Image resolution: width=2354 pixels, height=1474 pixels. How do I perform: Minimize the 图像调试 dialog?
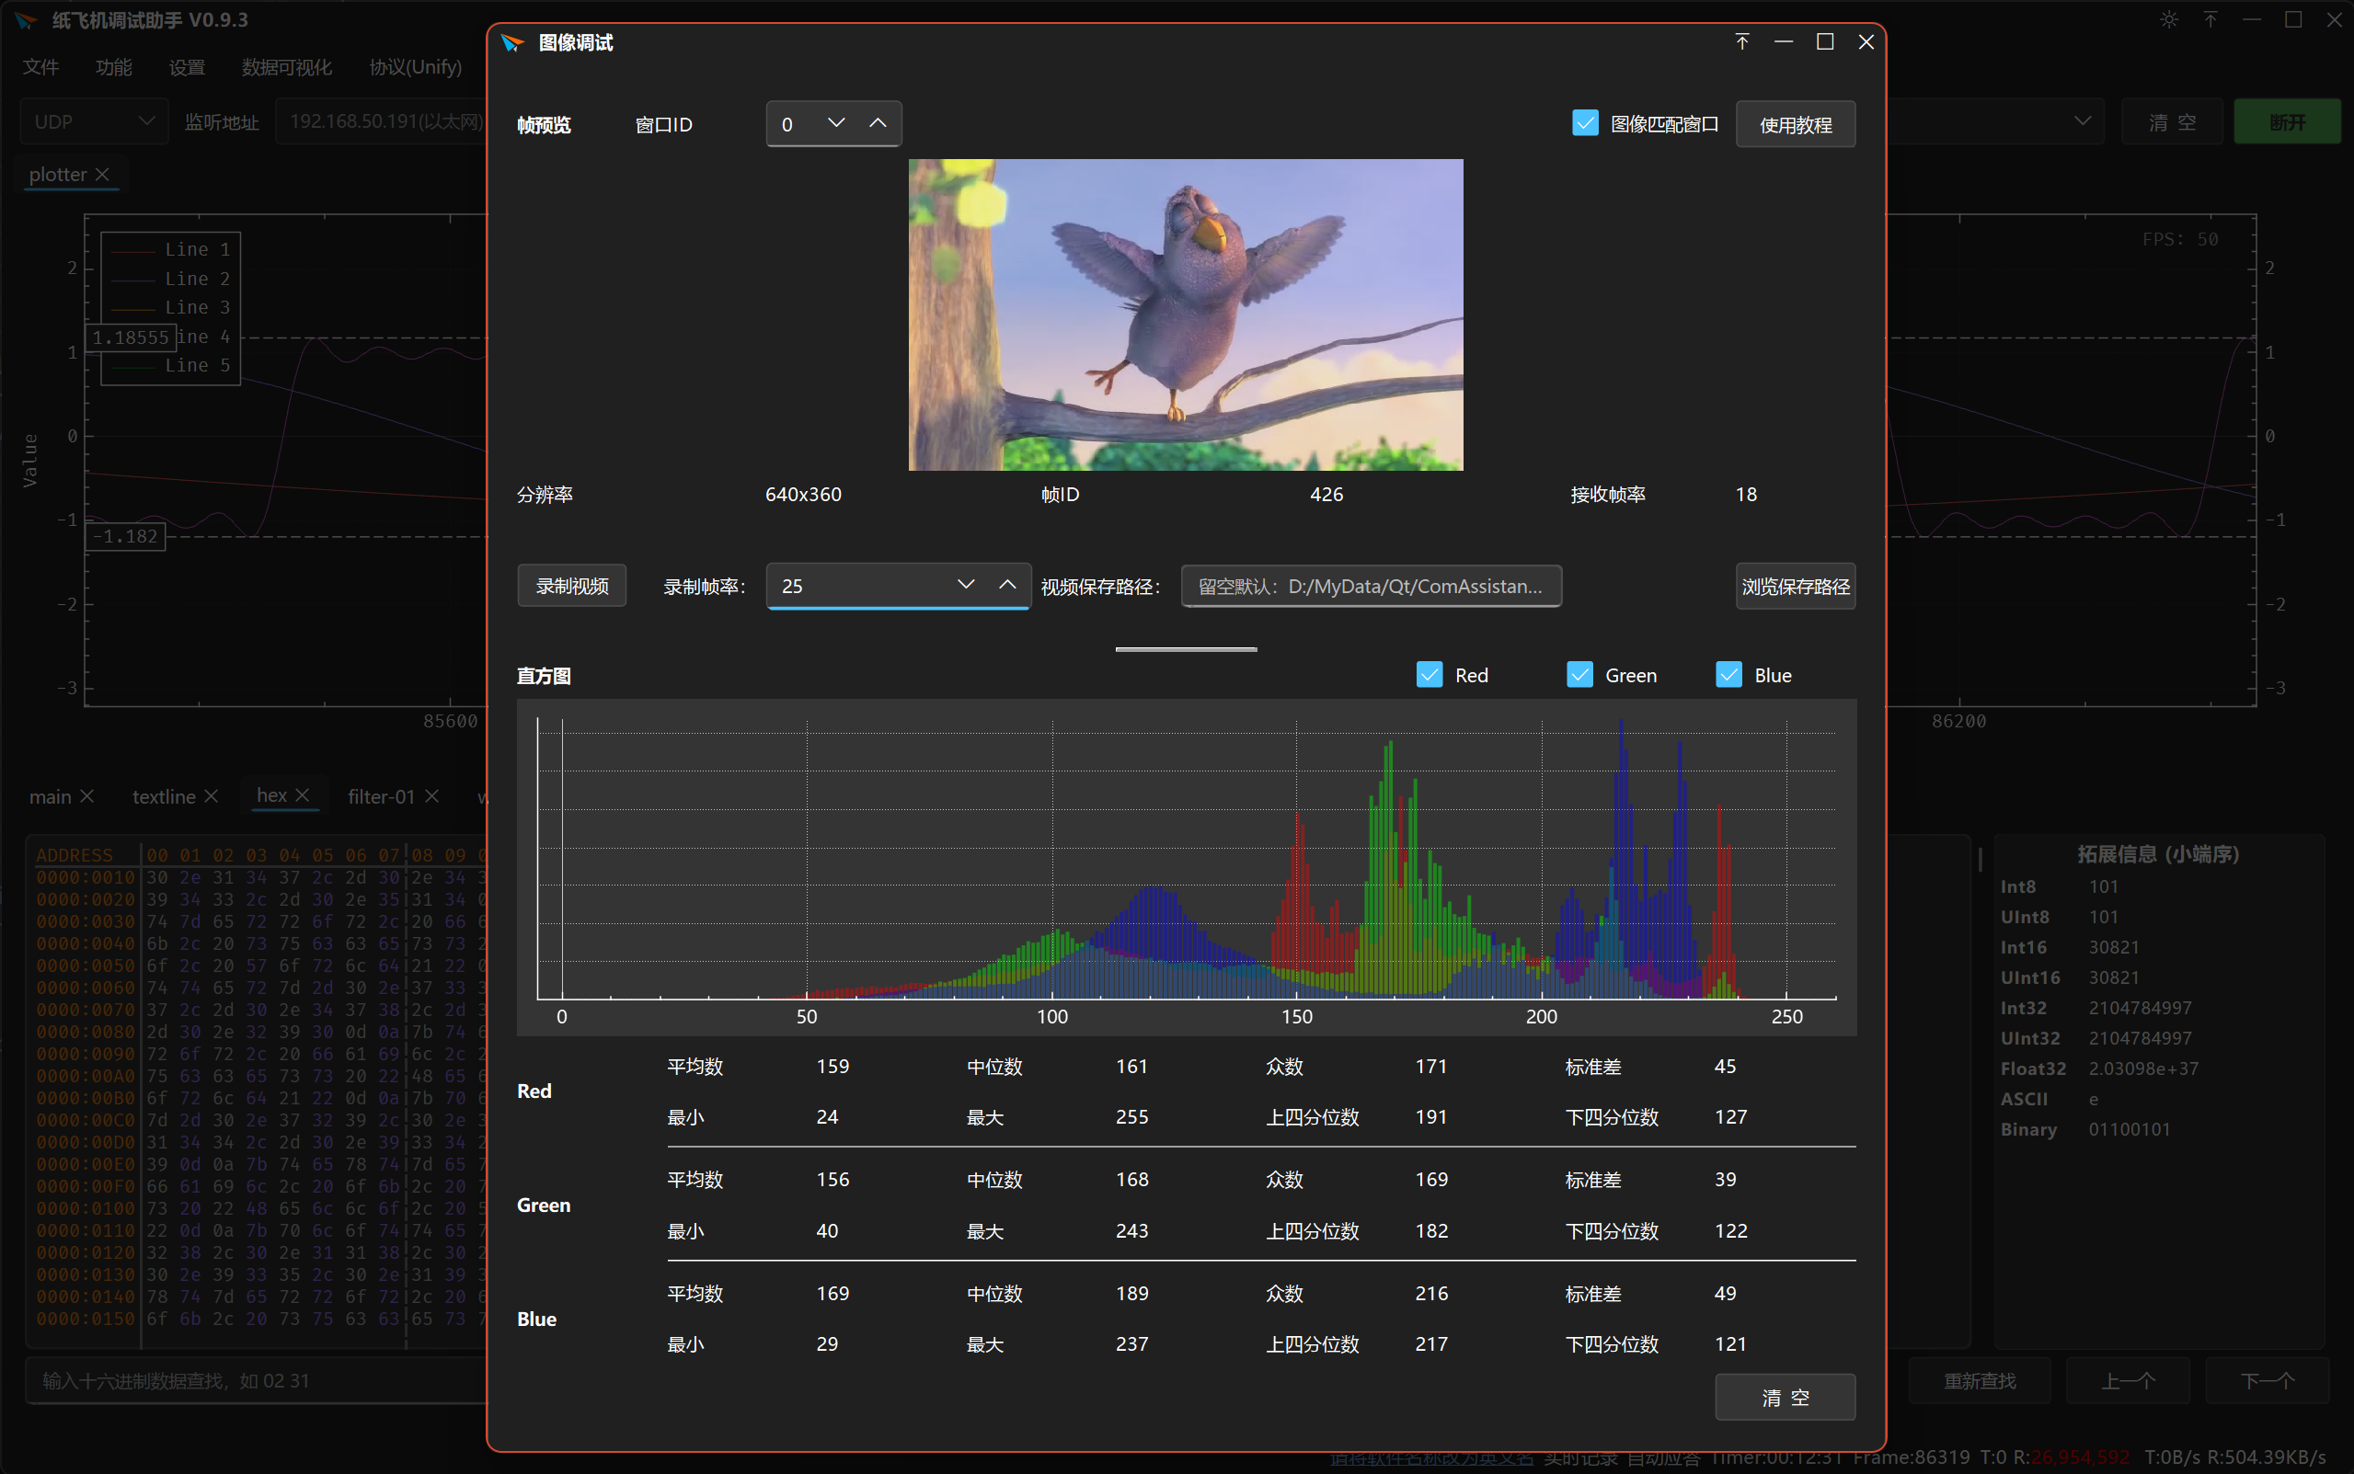pyautogui.click(x=1784, y=42)
